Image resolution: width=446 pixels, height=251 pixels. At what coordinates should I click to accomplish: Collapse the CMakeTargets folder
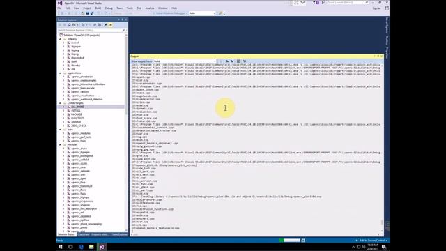click(x=60, y=103)
